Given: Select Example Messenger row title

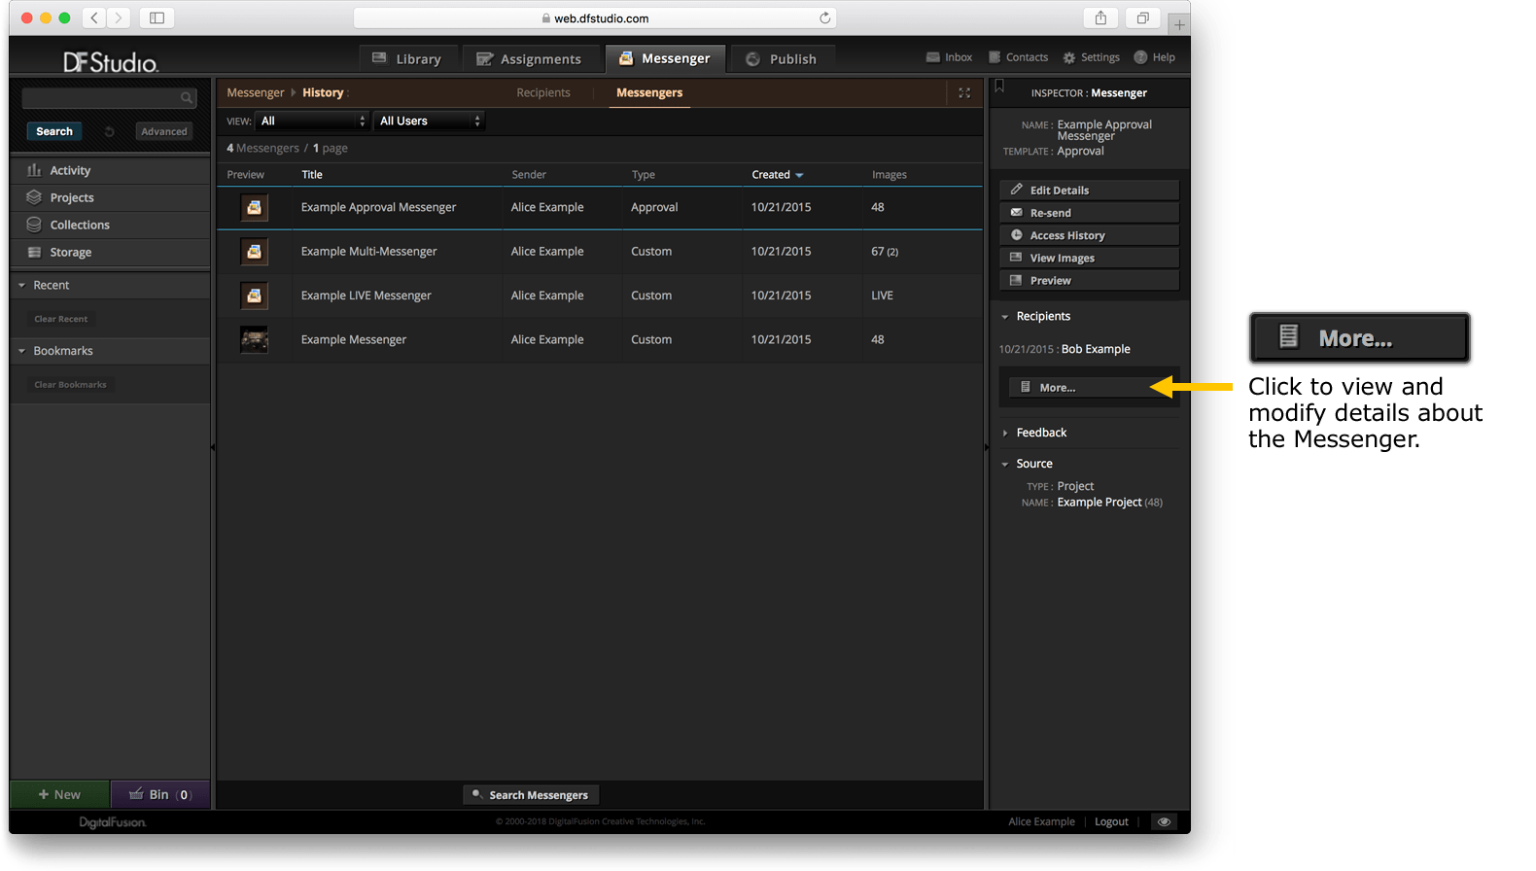Looking at the screenshot, I should click(353, 339).
